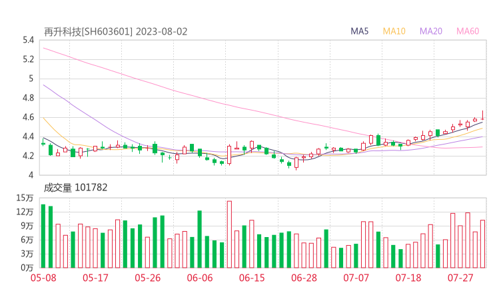Click the 12万 volume axis label
Screen dimensions: 493x293
[25, 212]
